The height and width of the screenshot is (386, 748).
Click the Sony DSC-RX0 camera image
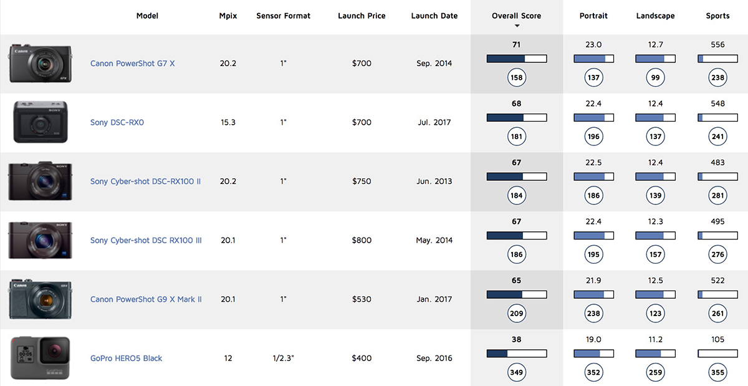(40, 123)
